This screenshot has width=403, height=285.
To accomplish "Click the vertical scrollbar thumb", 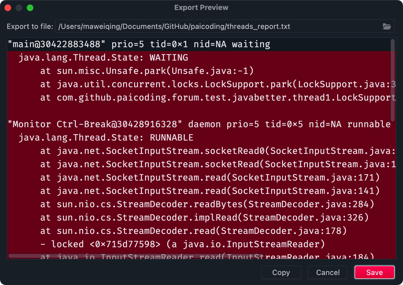I will click(x=392, y=81).
